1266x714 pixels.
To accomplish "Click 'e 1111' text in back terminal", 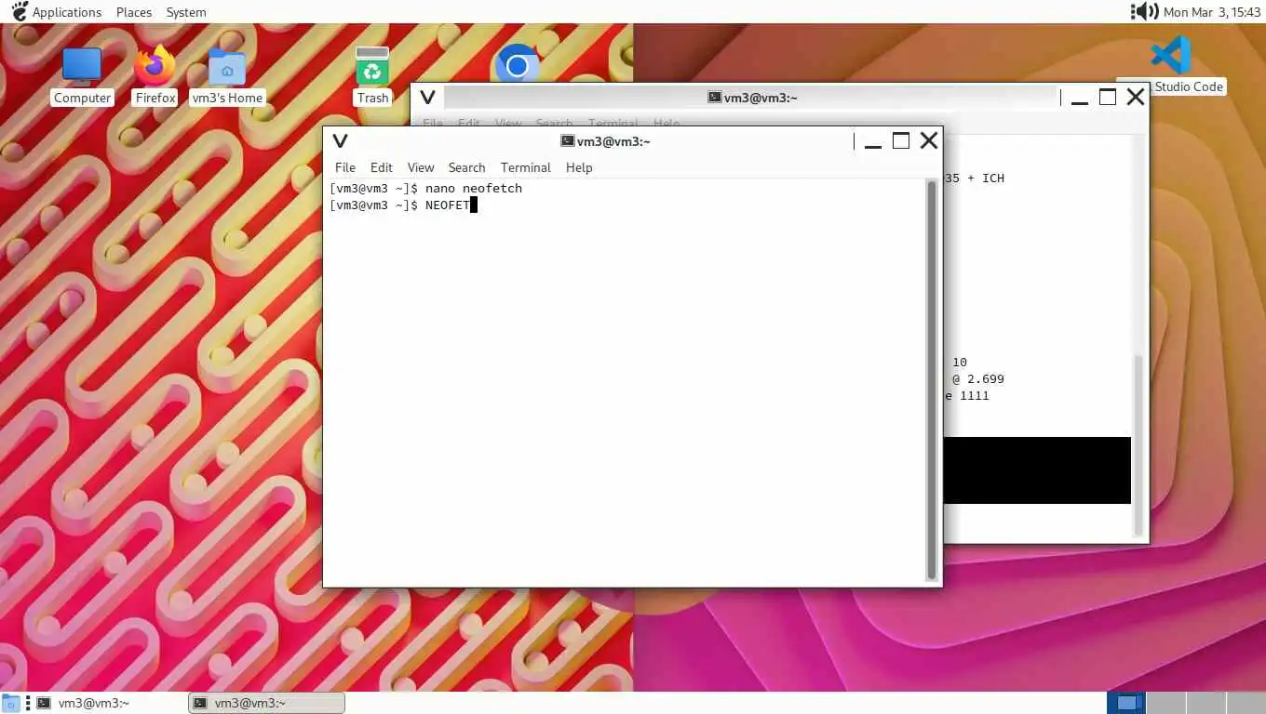I will tap(967, 395).
